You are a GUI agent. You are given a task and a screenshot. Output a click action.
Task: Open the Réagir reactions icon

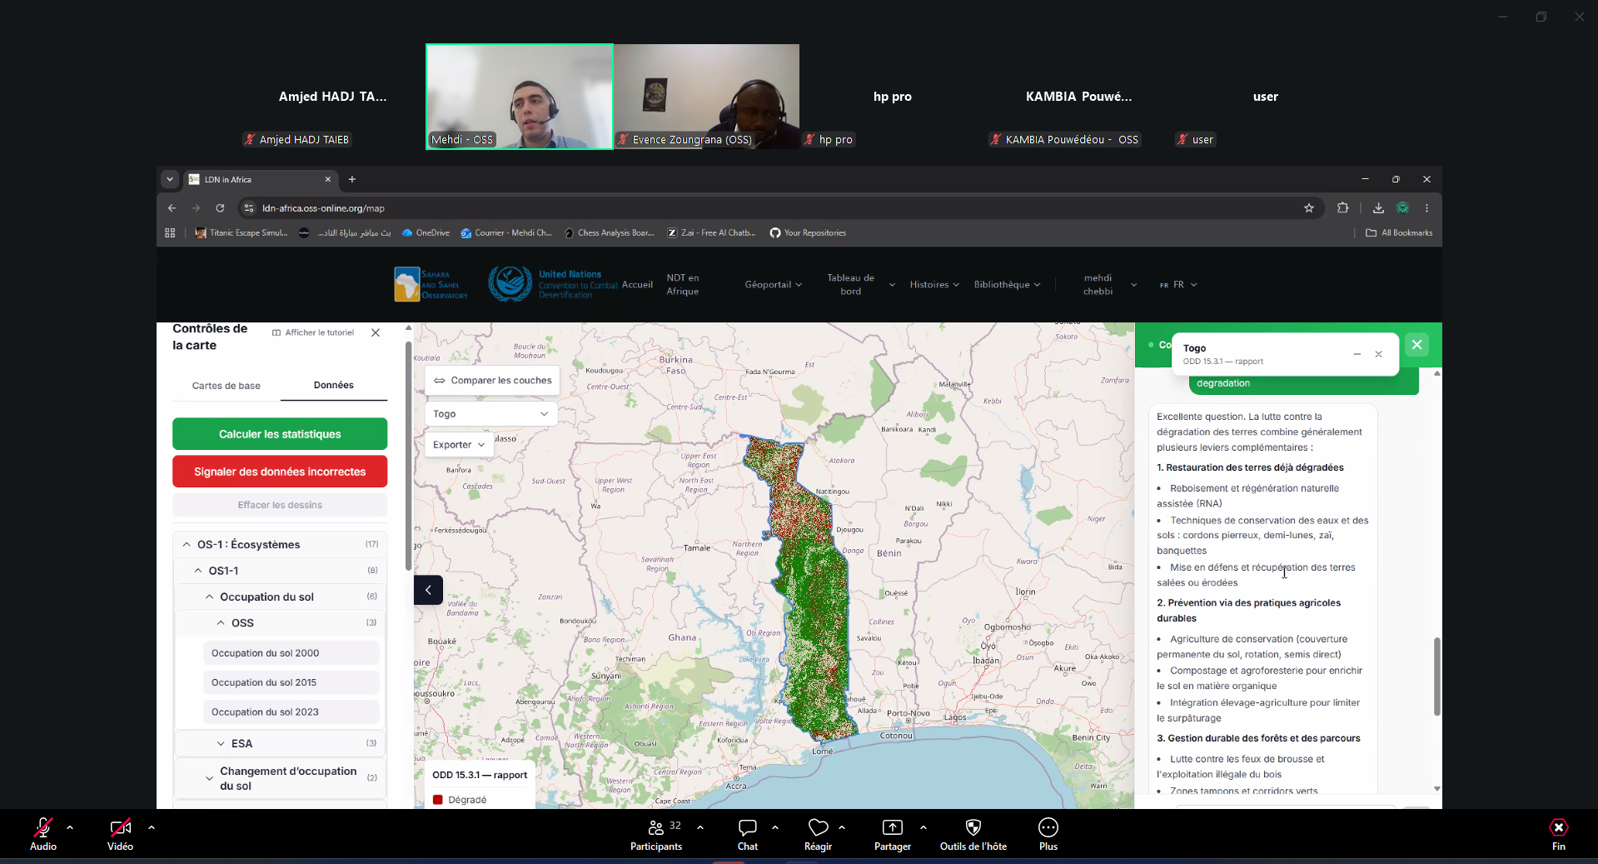pyautogui.click(x=818, y=827)
